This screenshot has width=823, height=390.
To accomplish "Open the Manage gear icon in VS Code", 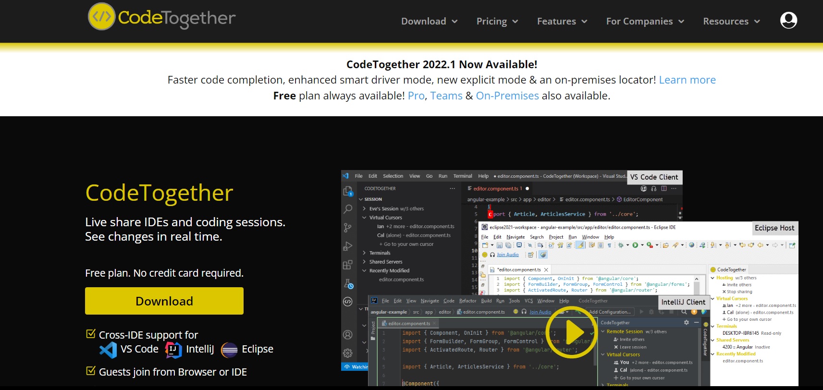I will tap(348, 353).
